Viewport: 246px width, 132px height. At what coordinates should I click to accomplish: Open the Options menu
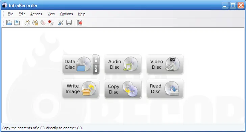pos(67,14)
